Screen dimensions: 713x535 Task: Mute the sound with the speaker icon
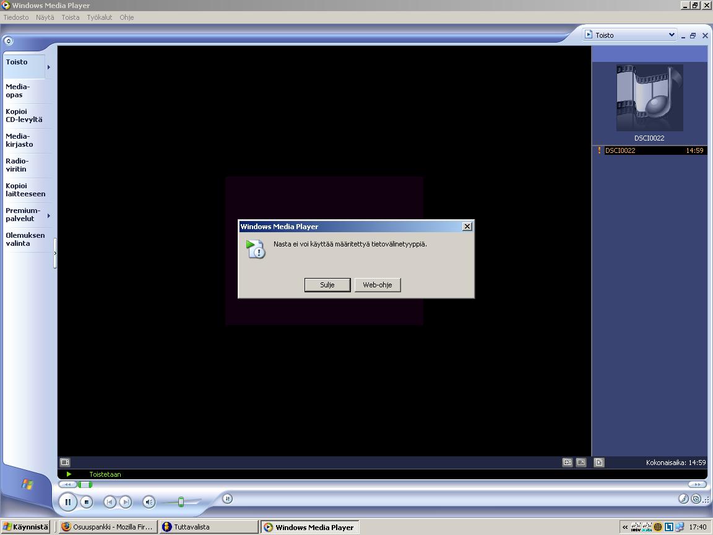(x=149, y=502)
